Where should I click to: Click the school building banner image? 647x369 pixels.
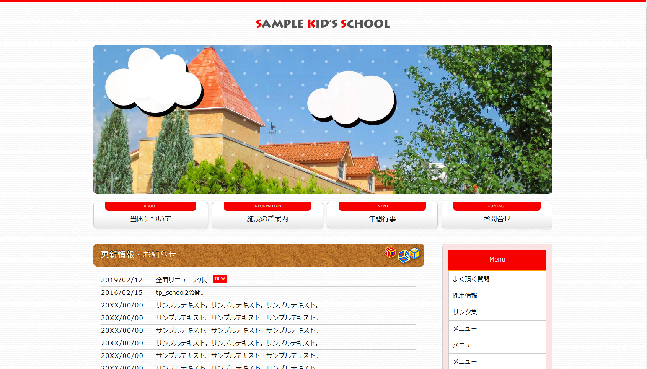(x=323, y=119)
